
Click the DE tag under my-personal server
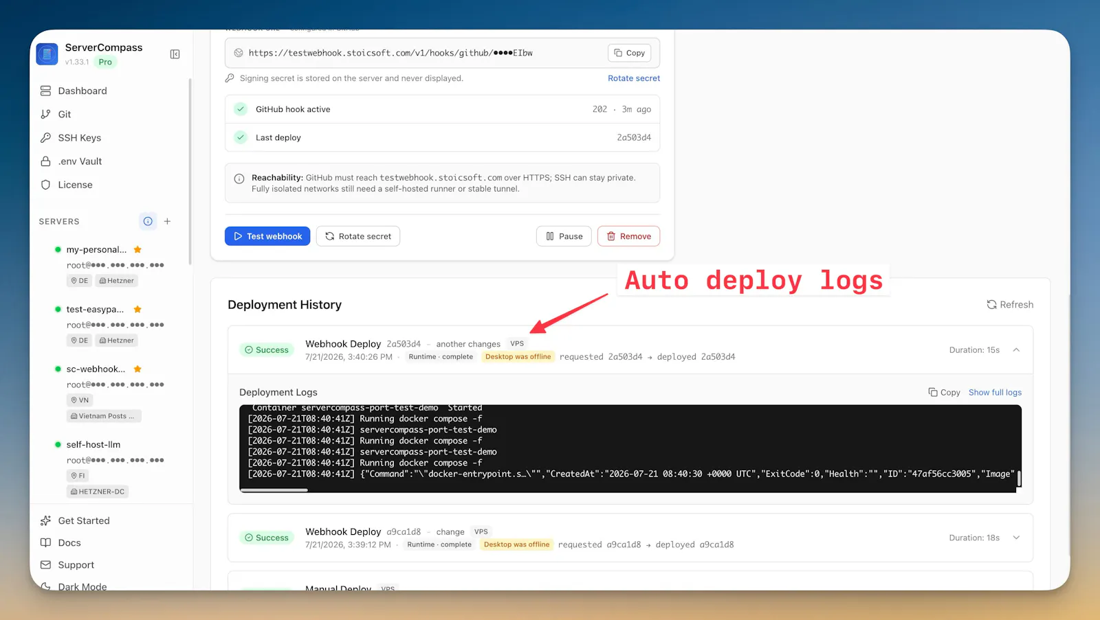(x=80, y=281)
